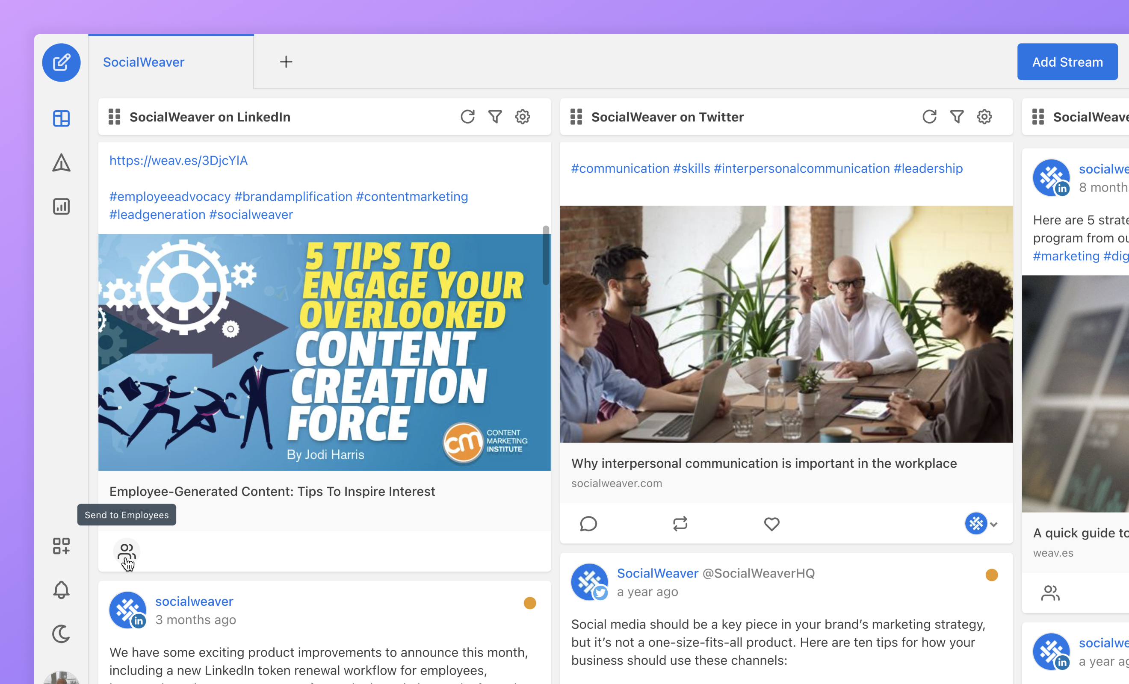The height and width of the screenshot is (684, 1129).
Task: Click Send to Employees icon in LinkedIn post
Action: tap(127, 551)
